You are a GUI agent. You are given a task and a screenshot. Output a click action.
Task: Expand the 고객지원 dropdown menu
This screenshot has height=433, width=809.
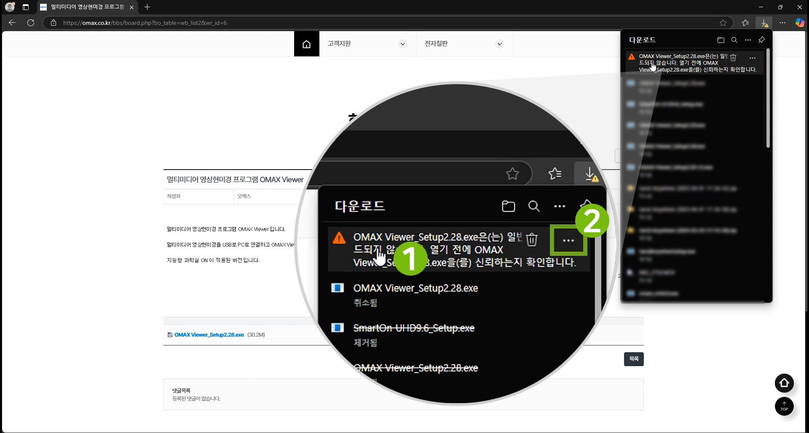click(402, 44)
